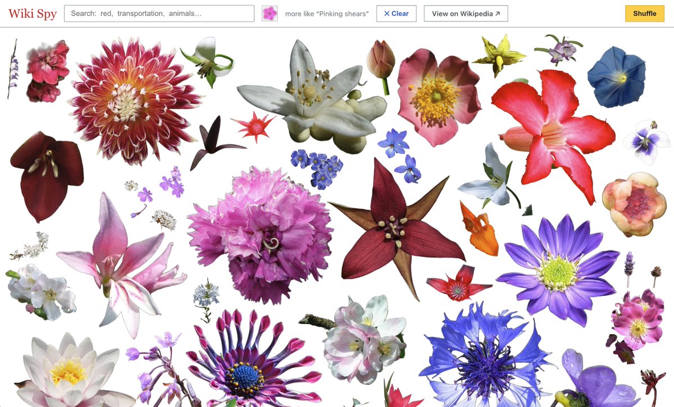
Task: Open View on Wikipedia link
Action: point(466,13)
